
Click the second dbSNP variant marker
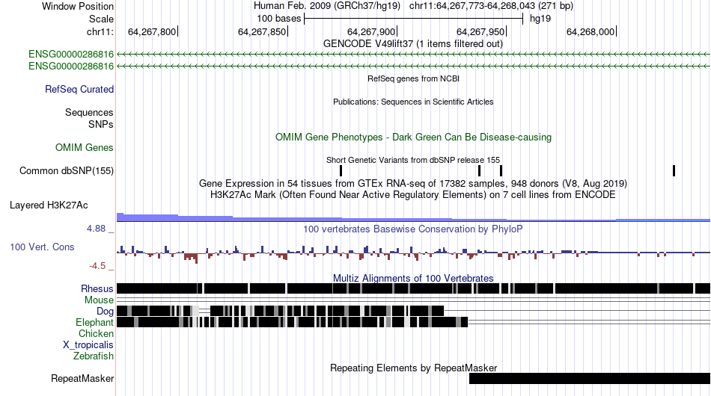click(479, 170)
